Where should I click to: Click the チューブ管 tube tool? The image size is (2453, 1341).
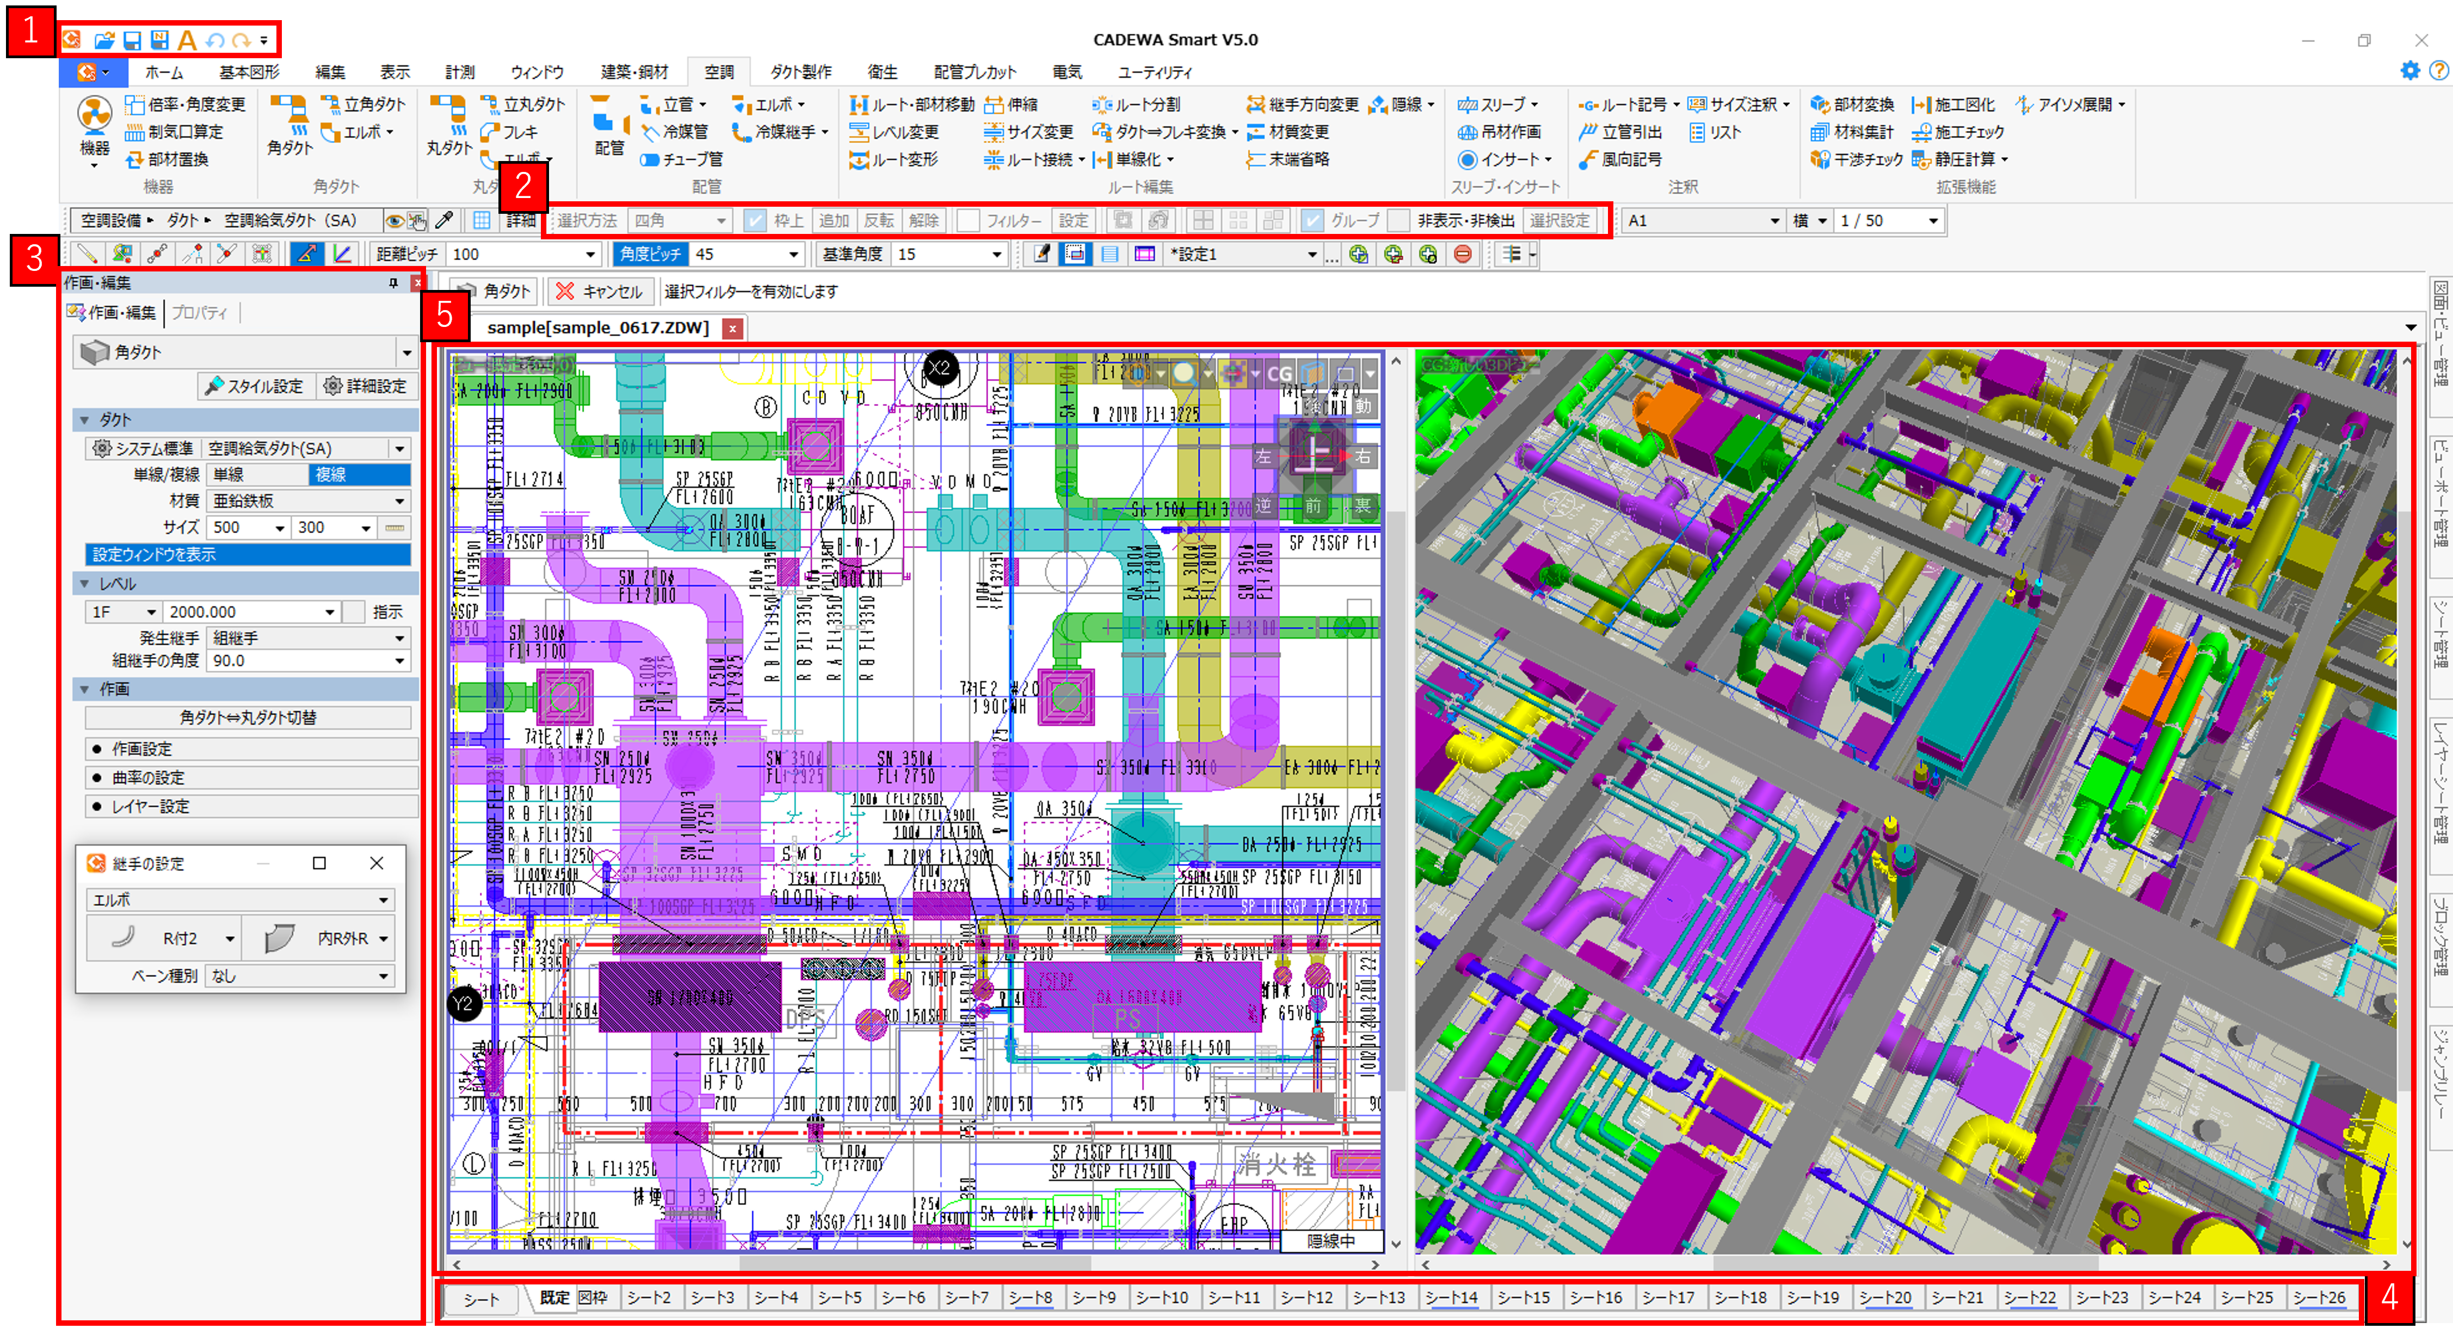[x=682, y=159]
